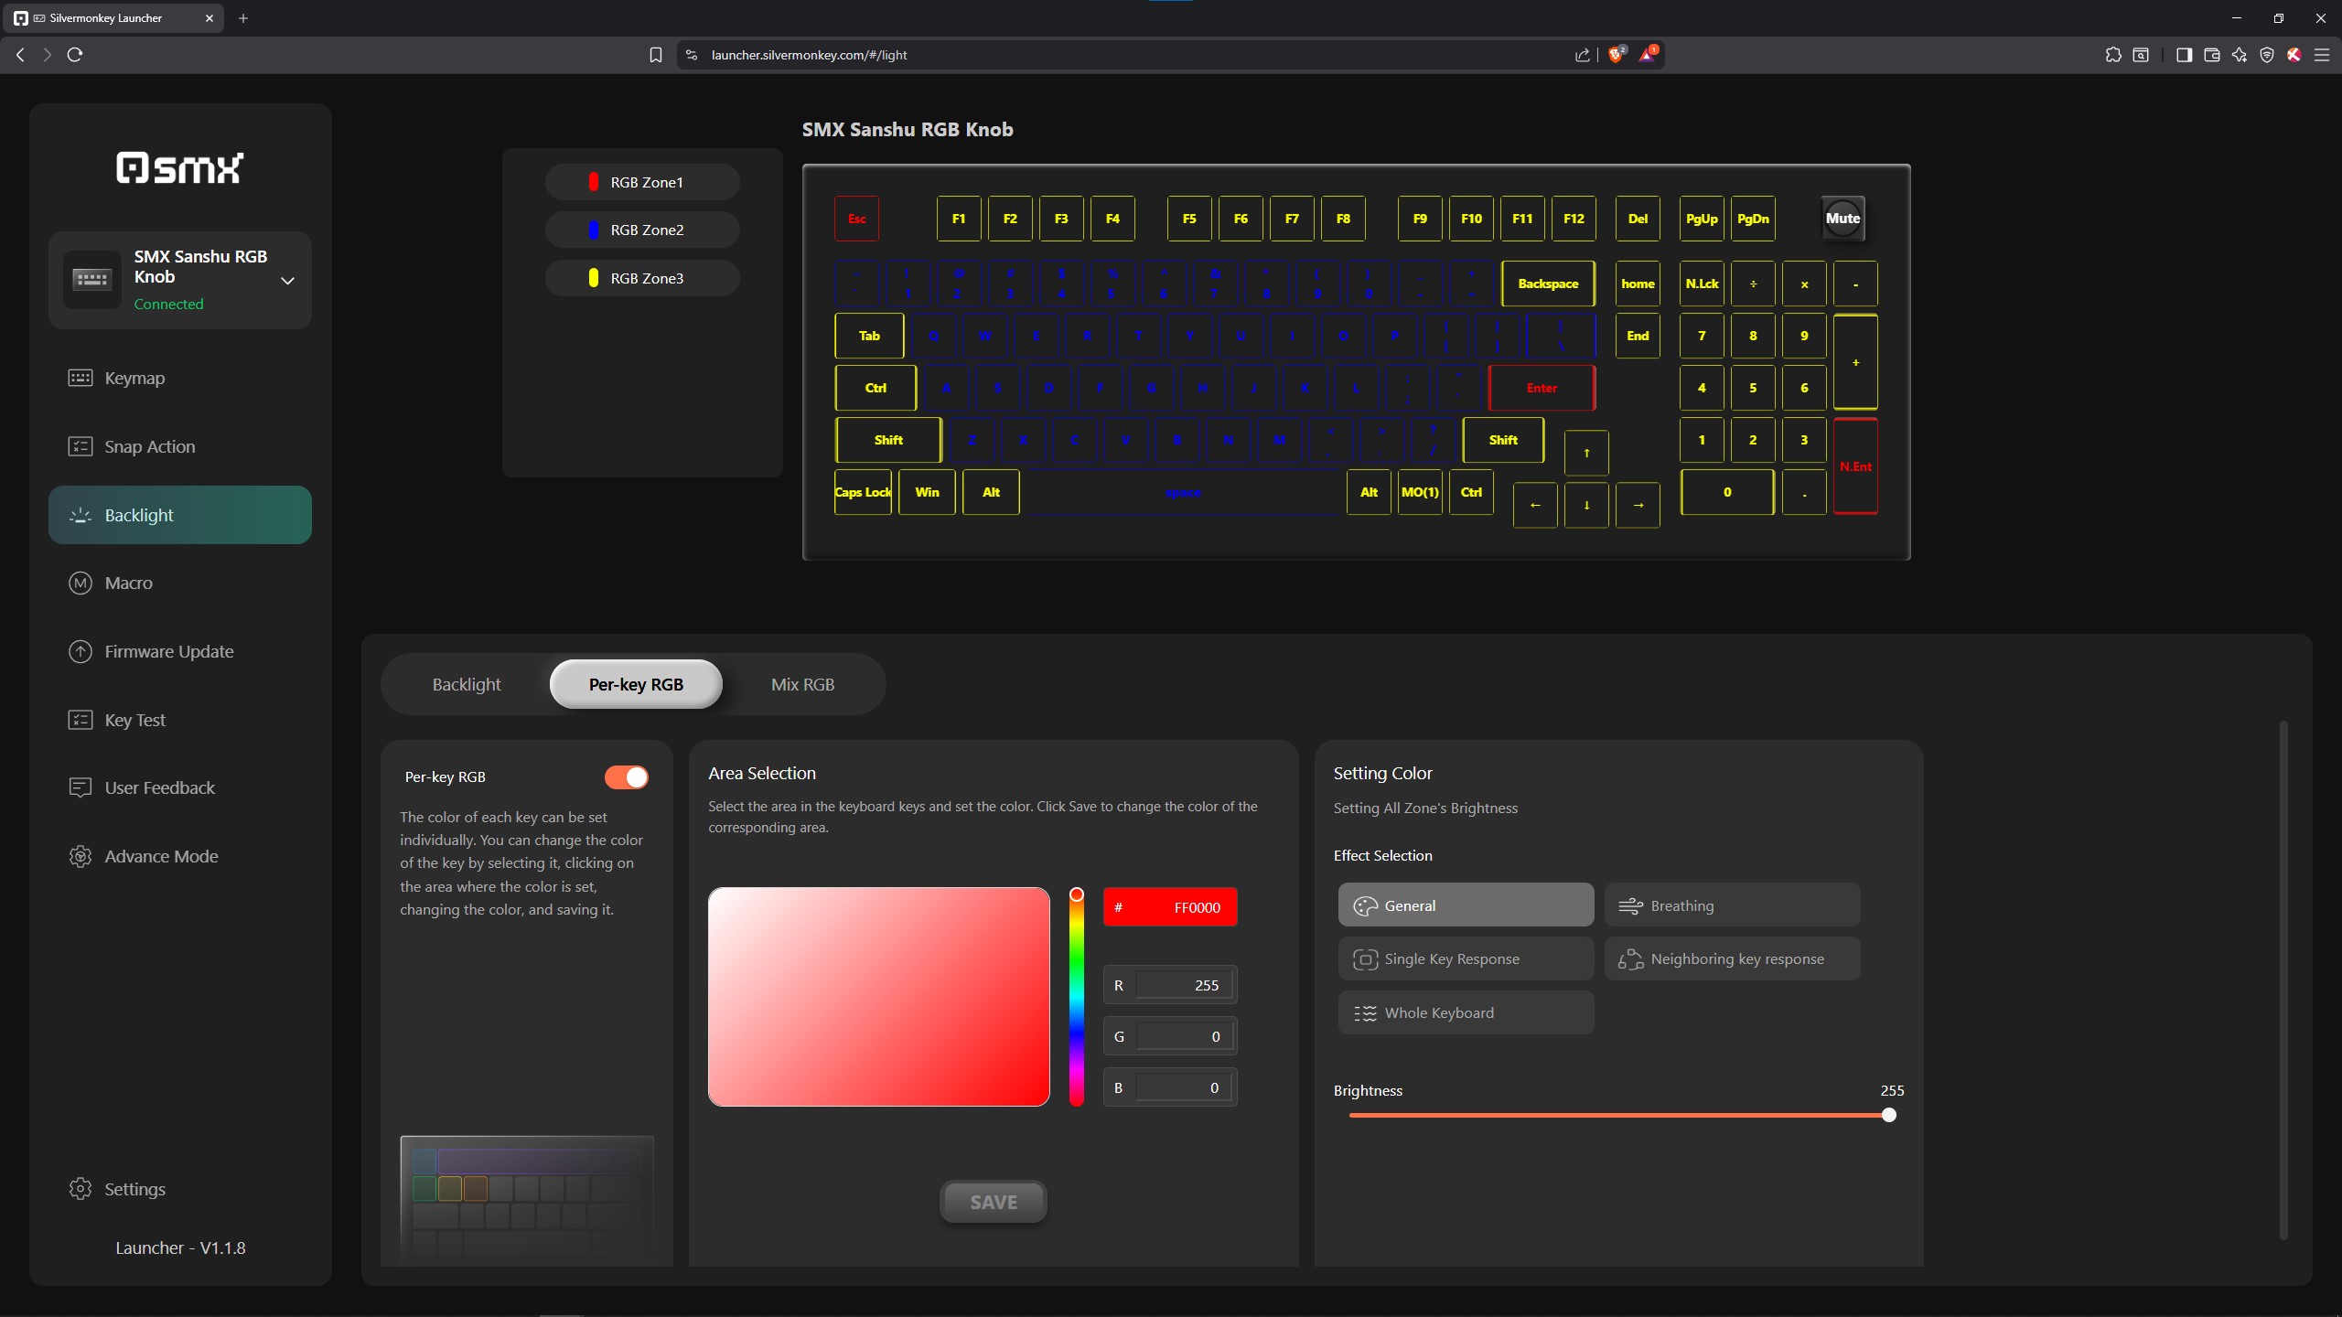The height and width of the screenshot is (1317, 2342).
Task: Click the SAVE button
Action: pos(993,1202)
